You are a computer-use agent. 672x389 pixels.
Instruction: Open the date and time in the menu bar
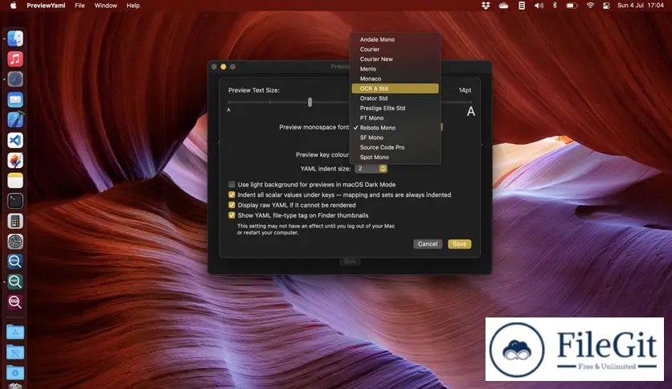coord(641,6)
